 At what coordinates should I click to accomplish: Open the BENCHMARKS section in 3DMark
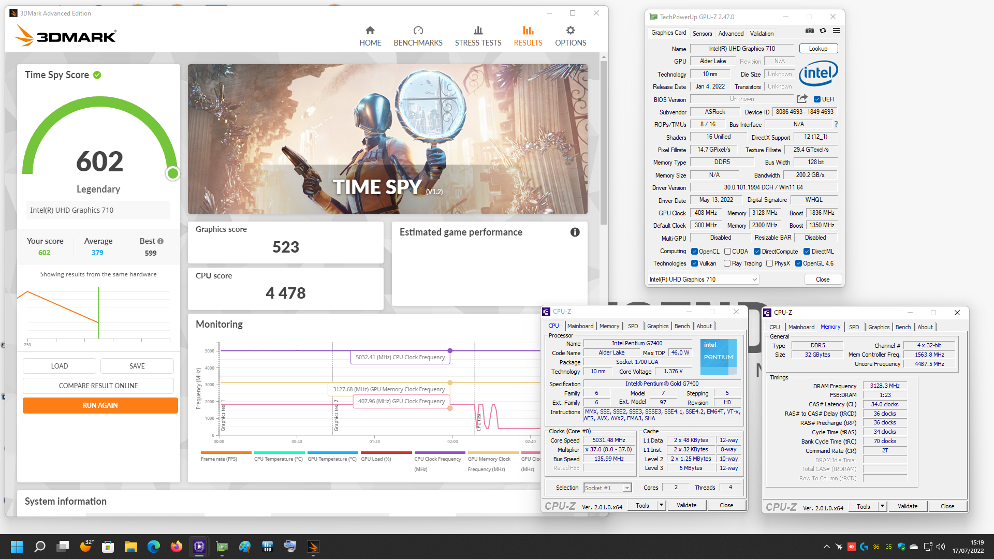point(418,36)
